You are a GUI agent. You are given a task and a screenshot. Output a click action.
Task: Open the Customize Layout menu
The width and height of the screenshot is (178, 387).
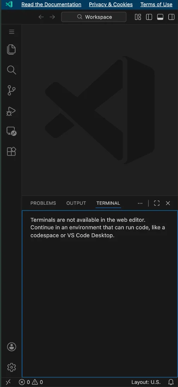[138, 17]
